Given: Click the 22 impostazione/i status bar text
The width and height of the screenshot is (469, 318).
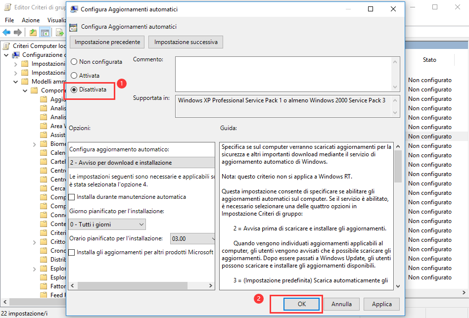Looking at the screenshot, I should click(24, 314).
